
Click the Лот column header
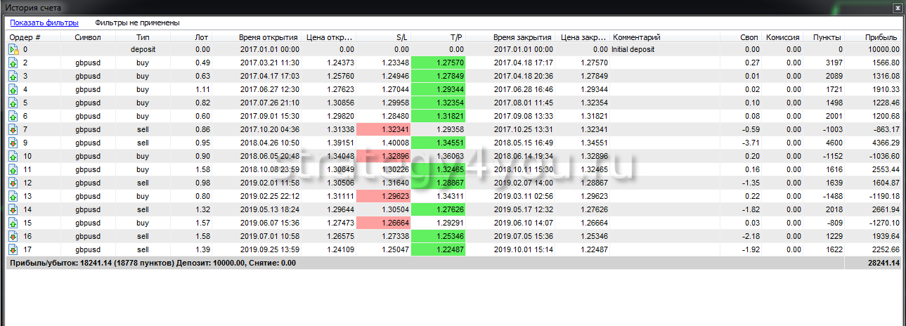tap(202, 37)
